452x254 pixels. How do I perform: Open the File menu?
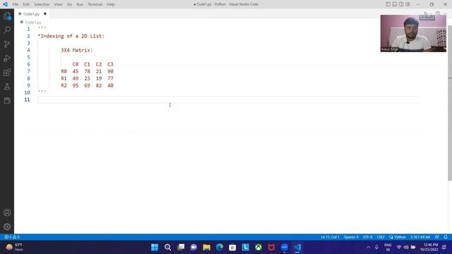point(16,4)
